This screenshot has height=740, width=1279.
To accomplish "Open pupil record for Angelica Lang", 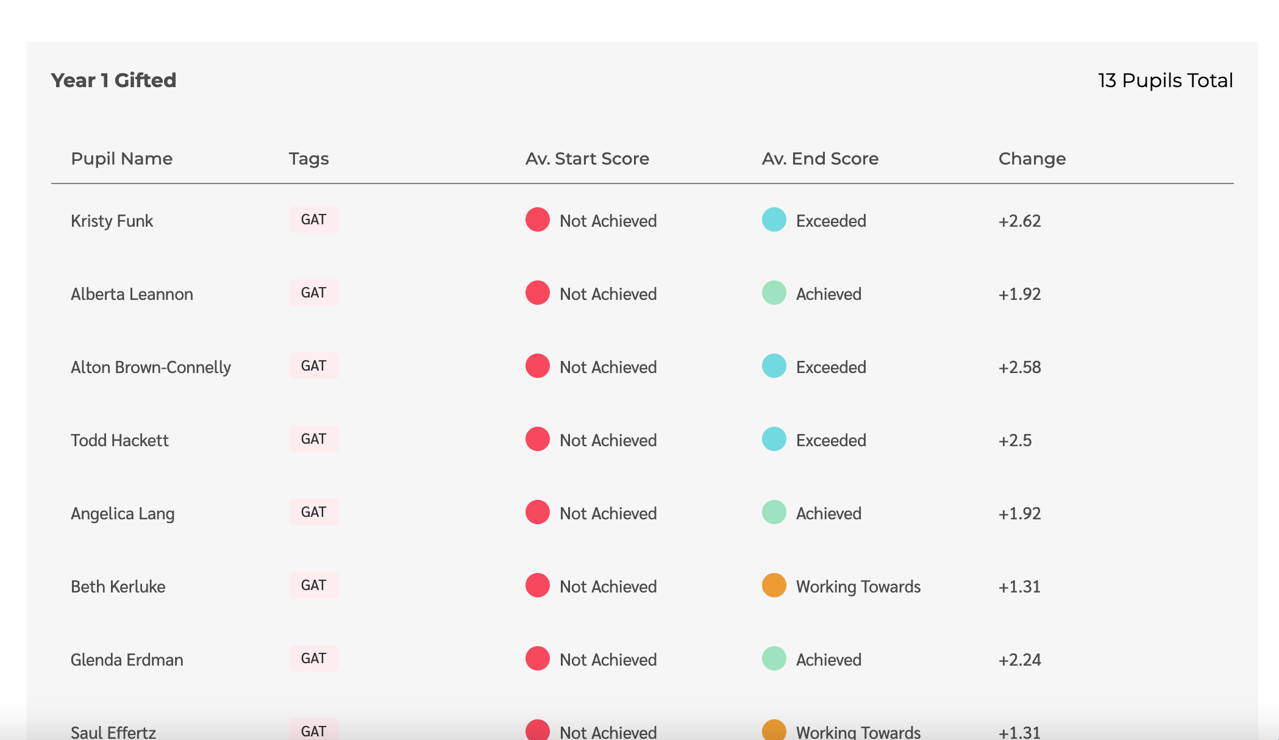I will [x=123, y=513].
